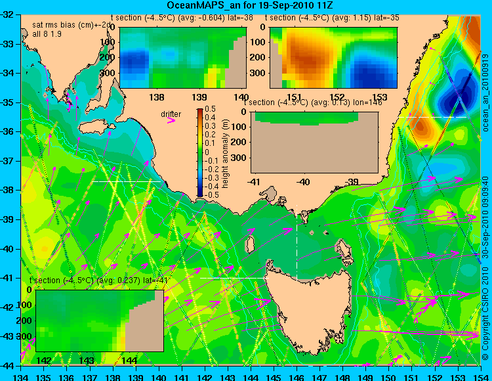Image resolution: width=492 pixels, height=381 pixels.
Task: Click the white dashed section line at latitude -35
Action: (432, 117)
